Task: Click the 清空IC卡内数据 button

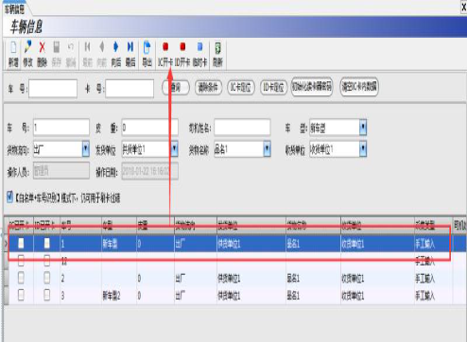Action: pos(359,87)
